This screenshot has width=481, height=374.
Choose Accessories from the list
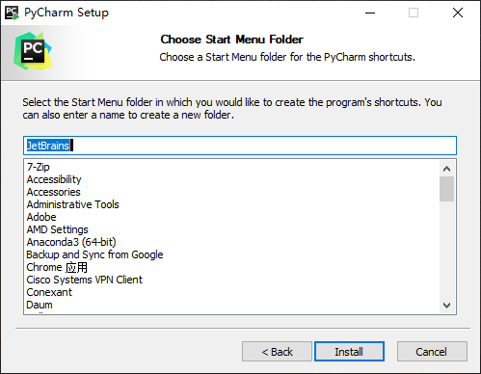[53, 192]
